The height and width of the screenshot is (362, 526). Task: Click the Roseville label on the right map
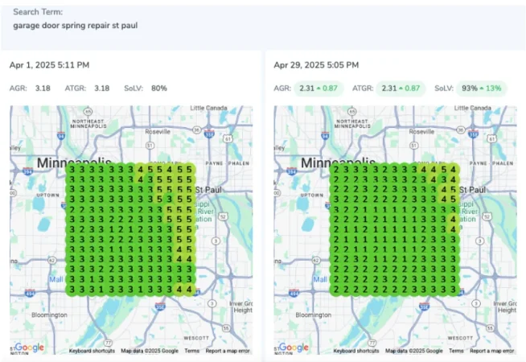coord(421,127)
